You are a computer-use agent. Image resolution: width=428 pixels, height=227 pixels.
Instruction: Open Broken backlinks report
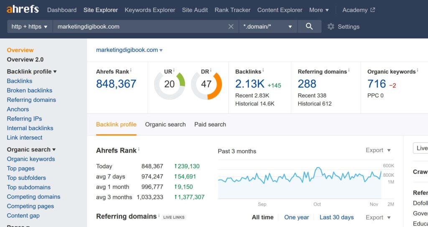click(30, 90)
